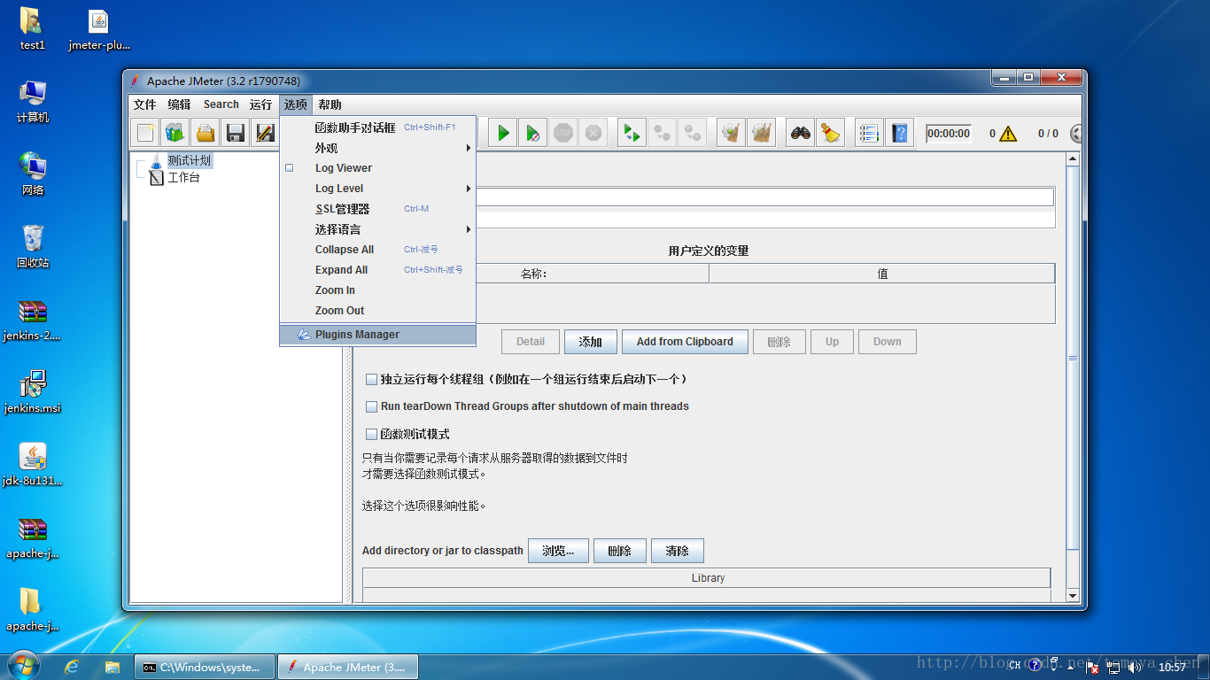Viewport: 1210px width, 680px height.
Task: Choose Collapse All menu entry
Action: click(x=378, y=250)
